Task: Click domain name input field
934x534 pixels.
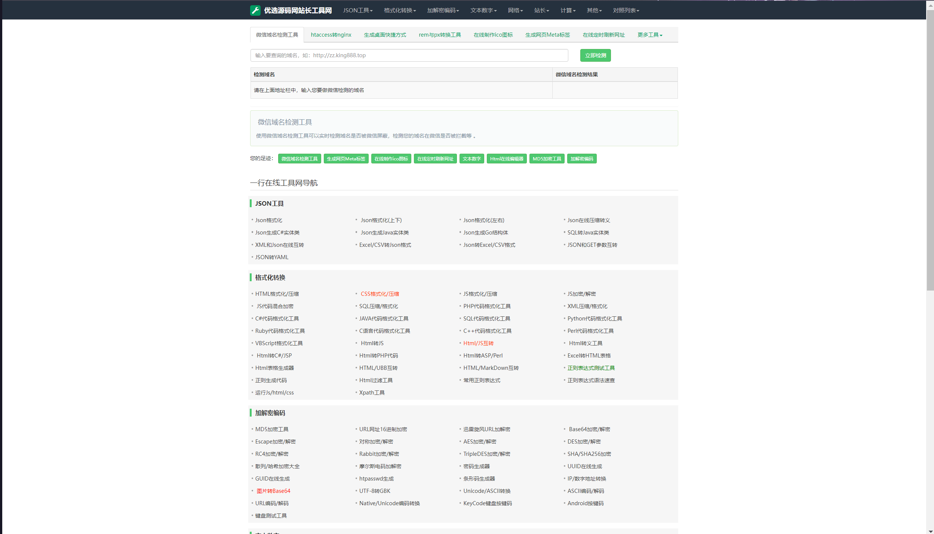Action: (x=409, y=55)
